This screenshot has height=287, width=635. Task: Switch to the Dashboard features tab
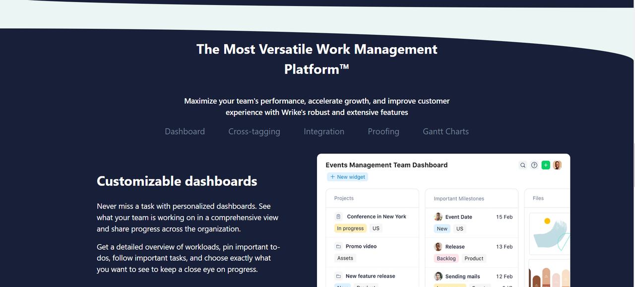(x=185, y=132)
